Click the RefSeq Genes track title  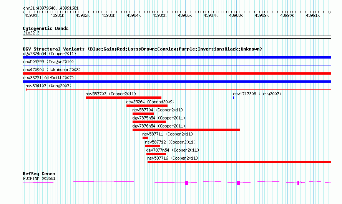click(x=39, y=174)
